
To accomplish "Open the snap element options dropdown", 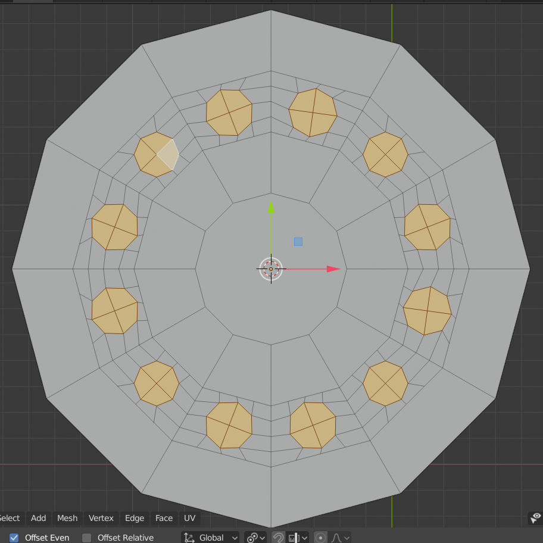I will (298, 538).
